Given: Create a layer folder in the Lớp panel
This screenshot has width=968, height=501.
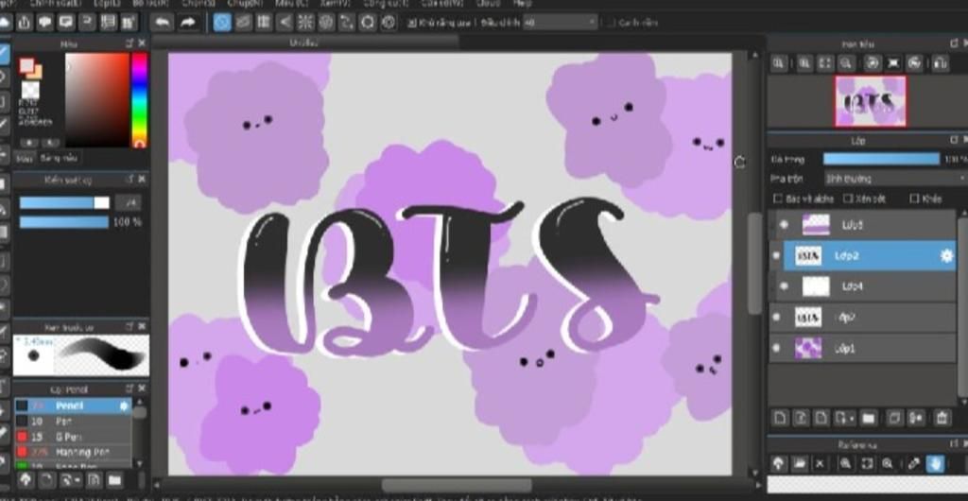Looking at the screenshot, I should [x=869, y=419].
